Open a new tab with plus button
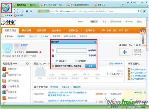 pos(123,5)
